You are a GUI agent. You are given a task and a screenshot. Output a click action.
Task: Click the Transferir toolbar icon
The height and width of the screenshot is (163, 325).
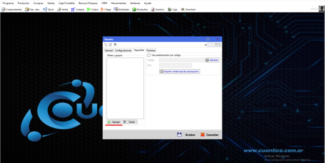[188, 10]
